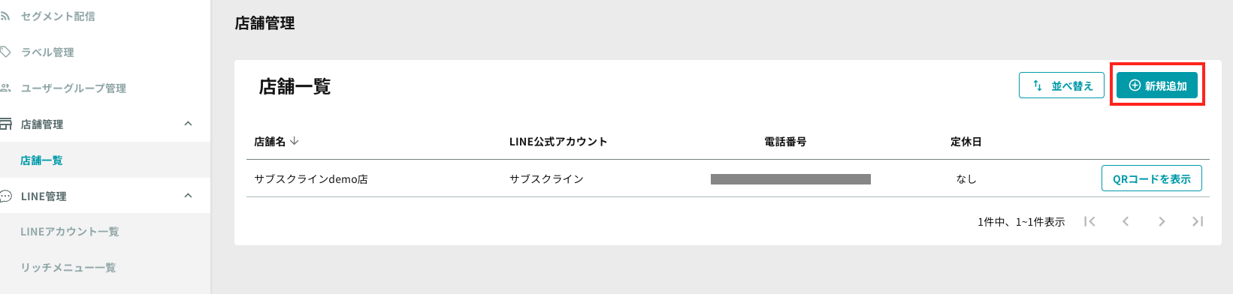Viewport: 1233px width, 294px height.
Task: Click the ラベル管理 tag icon
Action: point(5,52)
